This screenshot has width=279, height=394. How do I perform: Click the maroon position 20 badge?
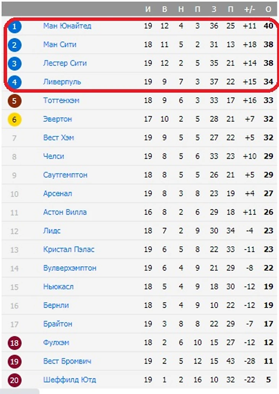point(15,380)
